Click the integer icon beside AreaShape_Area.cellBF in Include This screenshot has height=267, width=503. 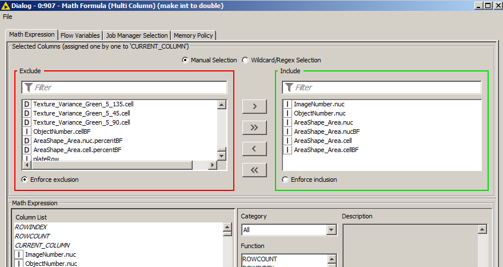(x=287, y=150)
